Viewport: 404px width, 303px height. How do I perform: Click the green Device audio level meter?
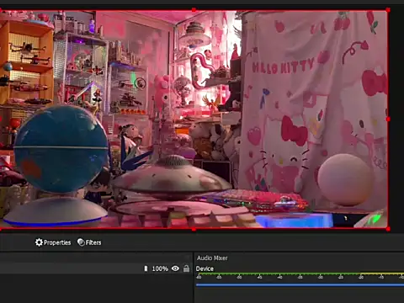point(278,274)
